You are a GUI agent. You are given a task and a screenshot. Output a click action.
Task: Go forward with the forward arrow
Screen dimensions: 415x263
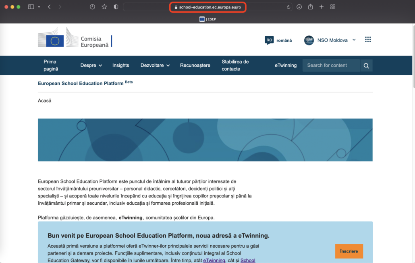click(x=60, y=7)
